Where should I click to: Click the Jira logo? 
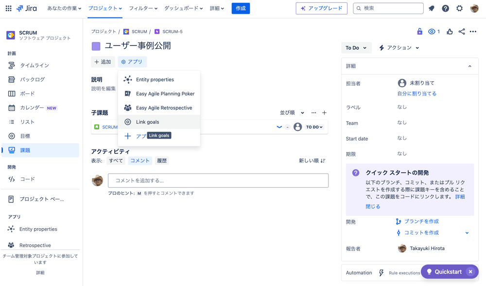point(27,8)
